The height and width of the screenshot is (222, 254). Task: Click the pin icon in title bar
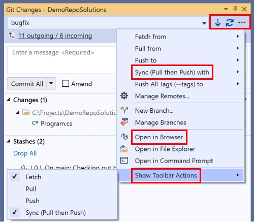(235, 9)
